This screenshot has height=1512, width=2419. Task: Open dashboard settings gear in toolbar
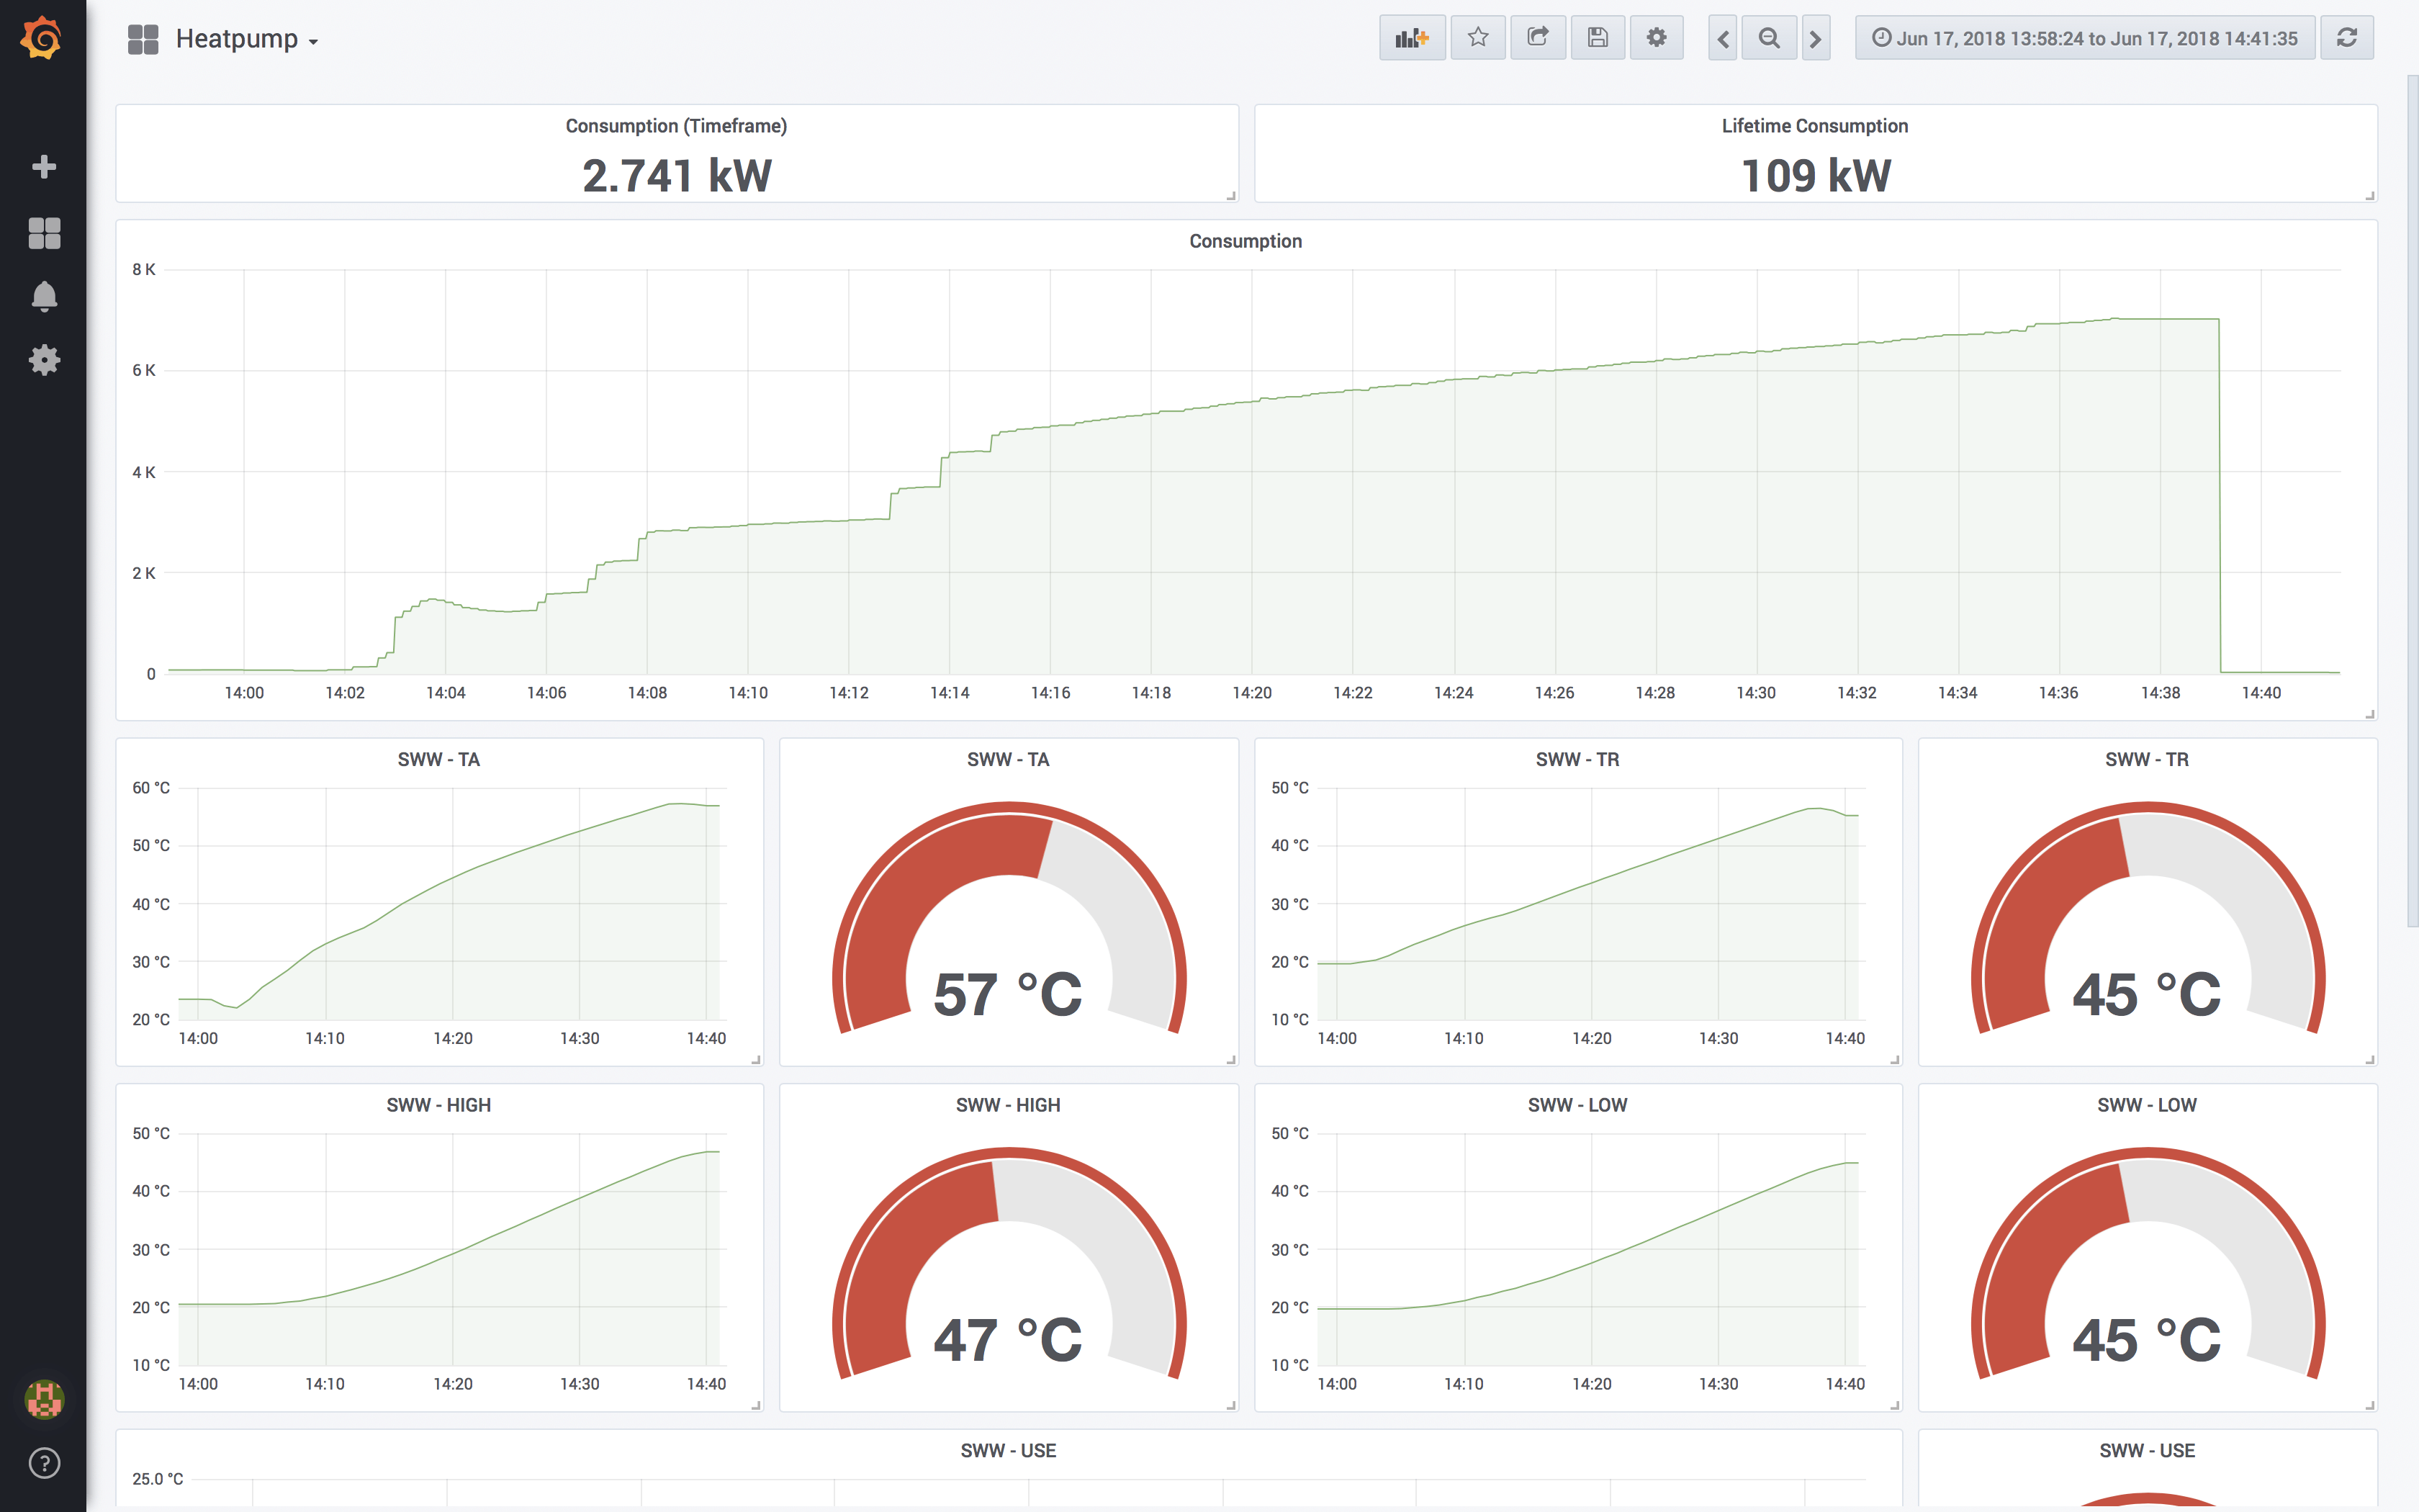1657,38
